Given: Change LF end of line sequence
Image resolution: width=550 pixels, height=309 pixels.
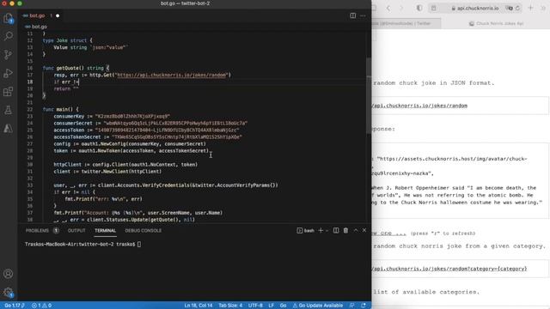Looking at the screenshot, I should [272, 306].
